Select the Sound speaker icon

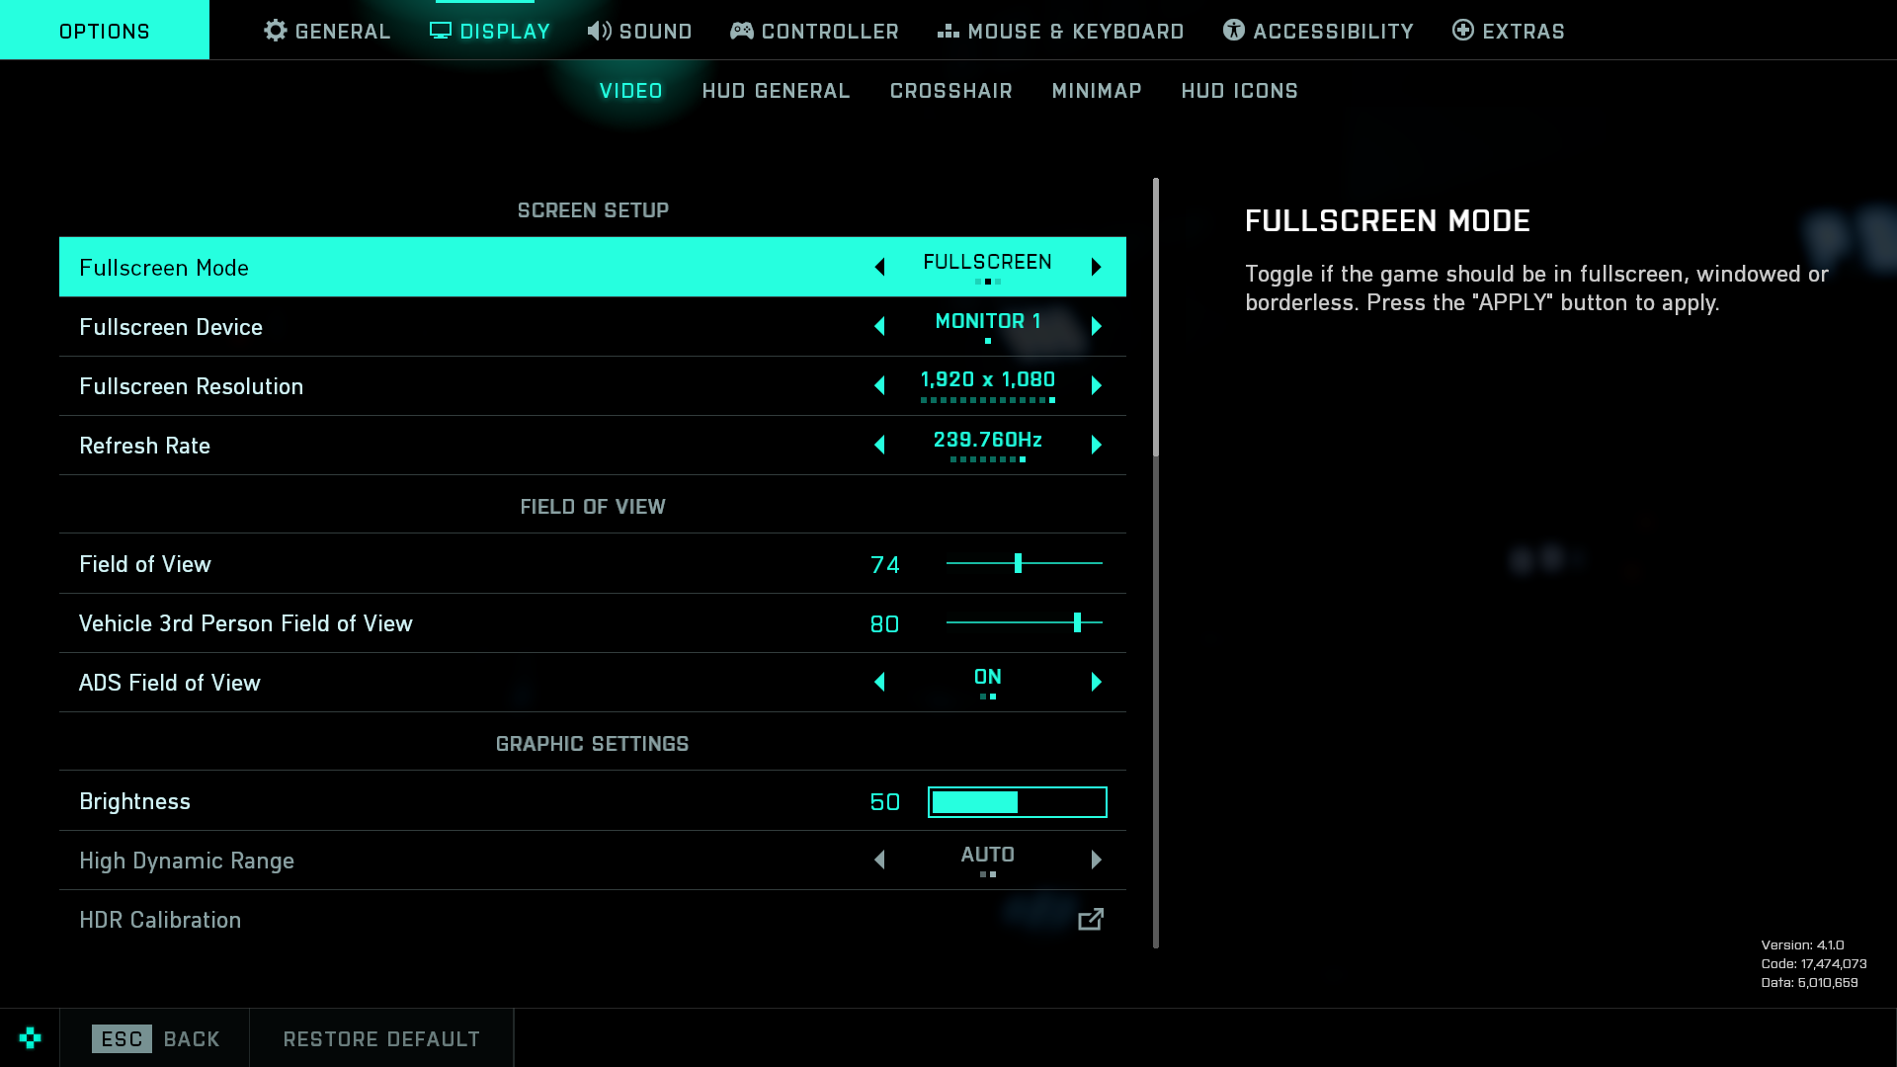pos(598,31)
